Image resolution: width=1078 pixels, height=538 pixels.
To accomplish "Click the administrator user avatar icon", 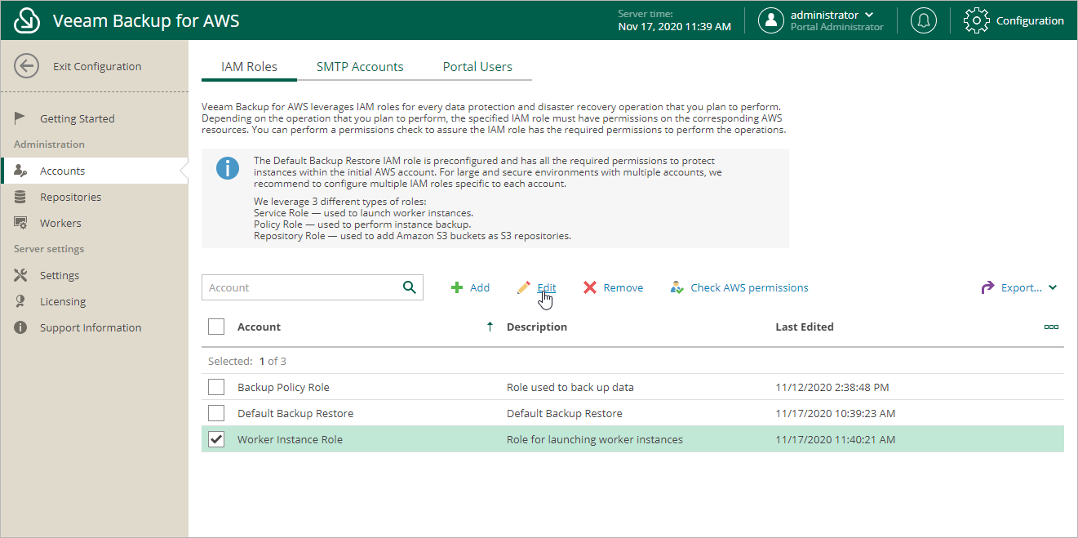I will click(x=771, y=20).
